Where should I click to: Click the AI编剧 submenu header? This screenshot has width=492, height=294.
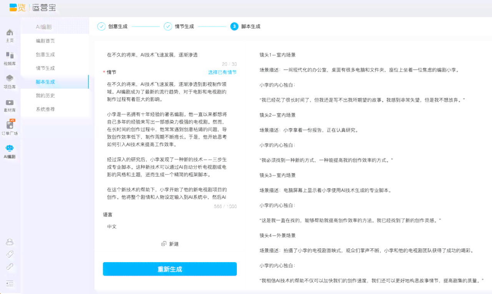click(44, 27)
